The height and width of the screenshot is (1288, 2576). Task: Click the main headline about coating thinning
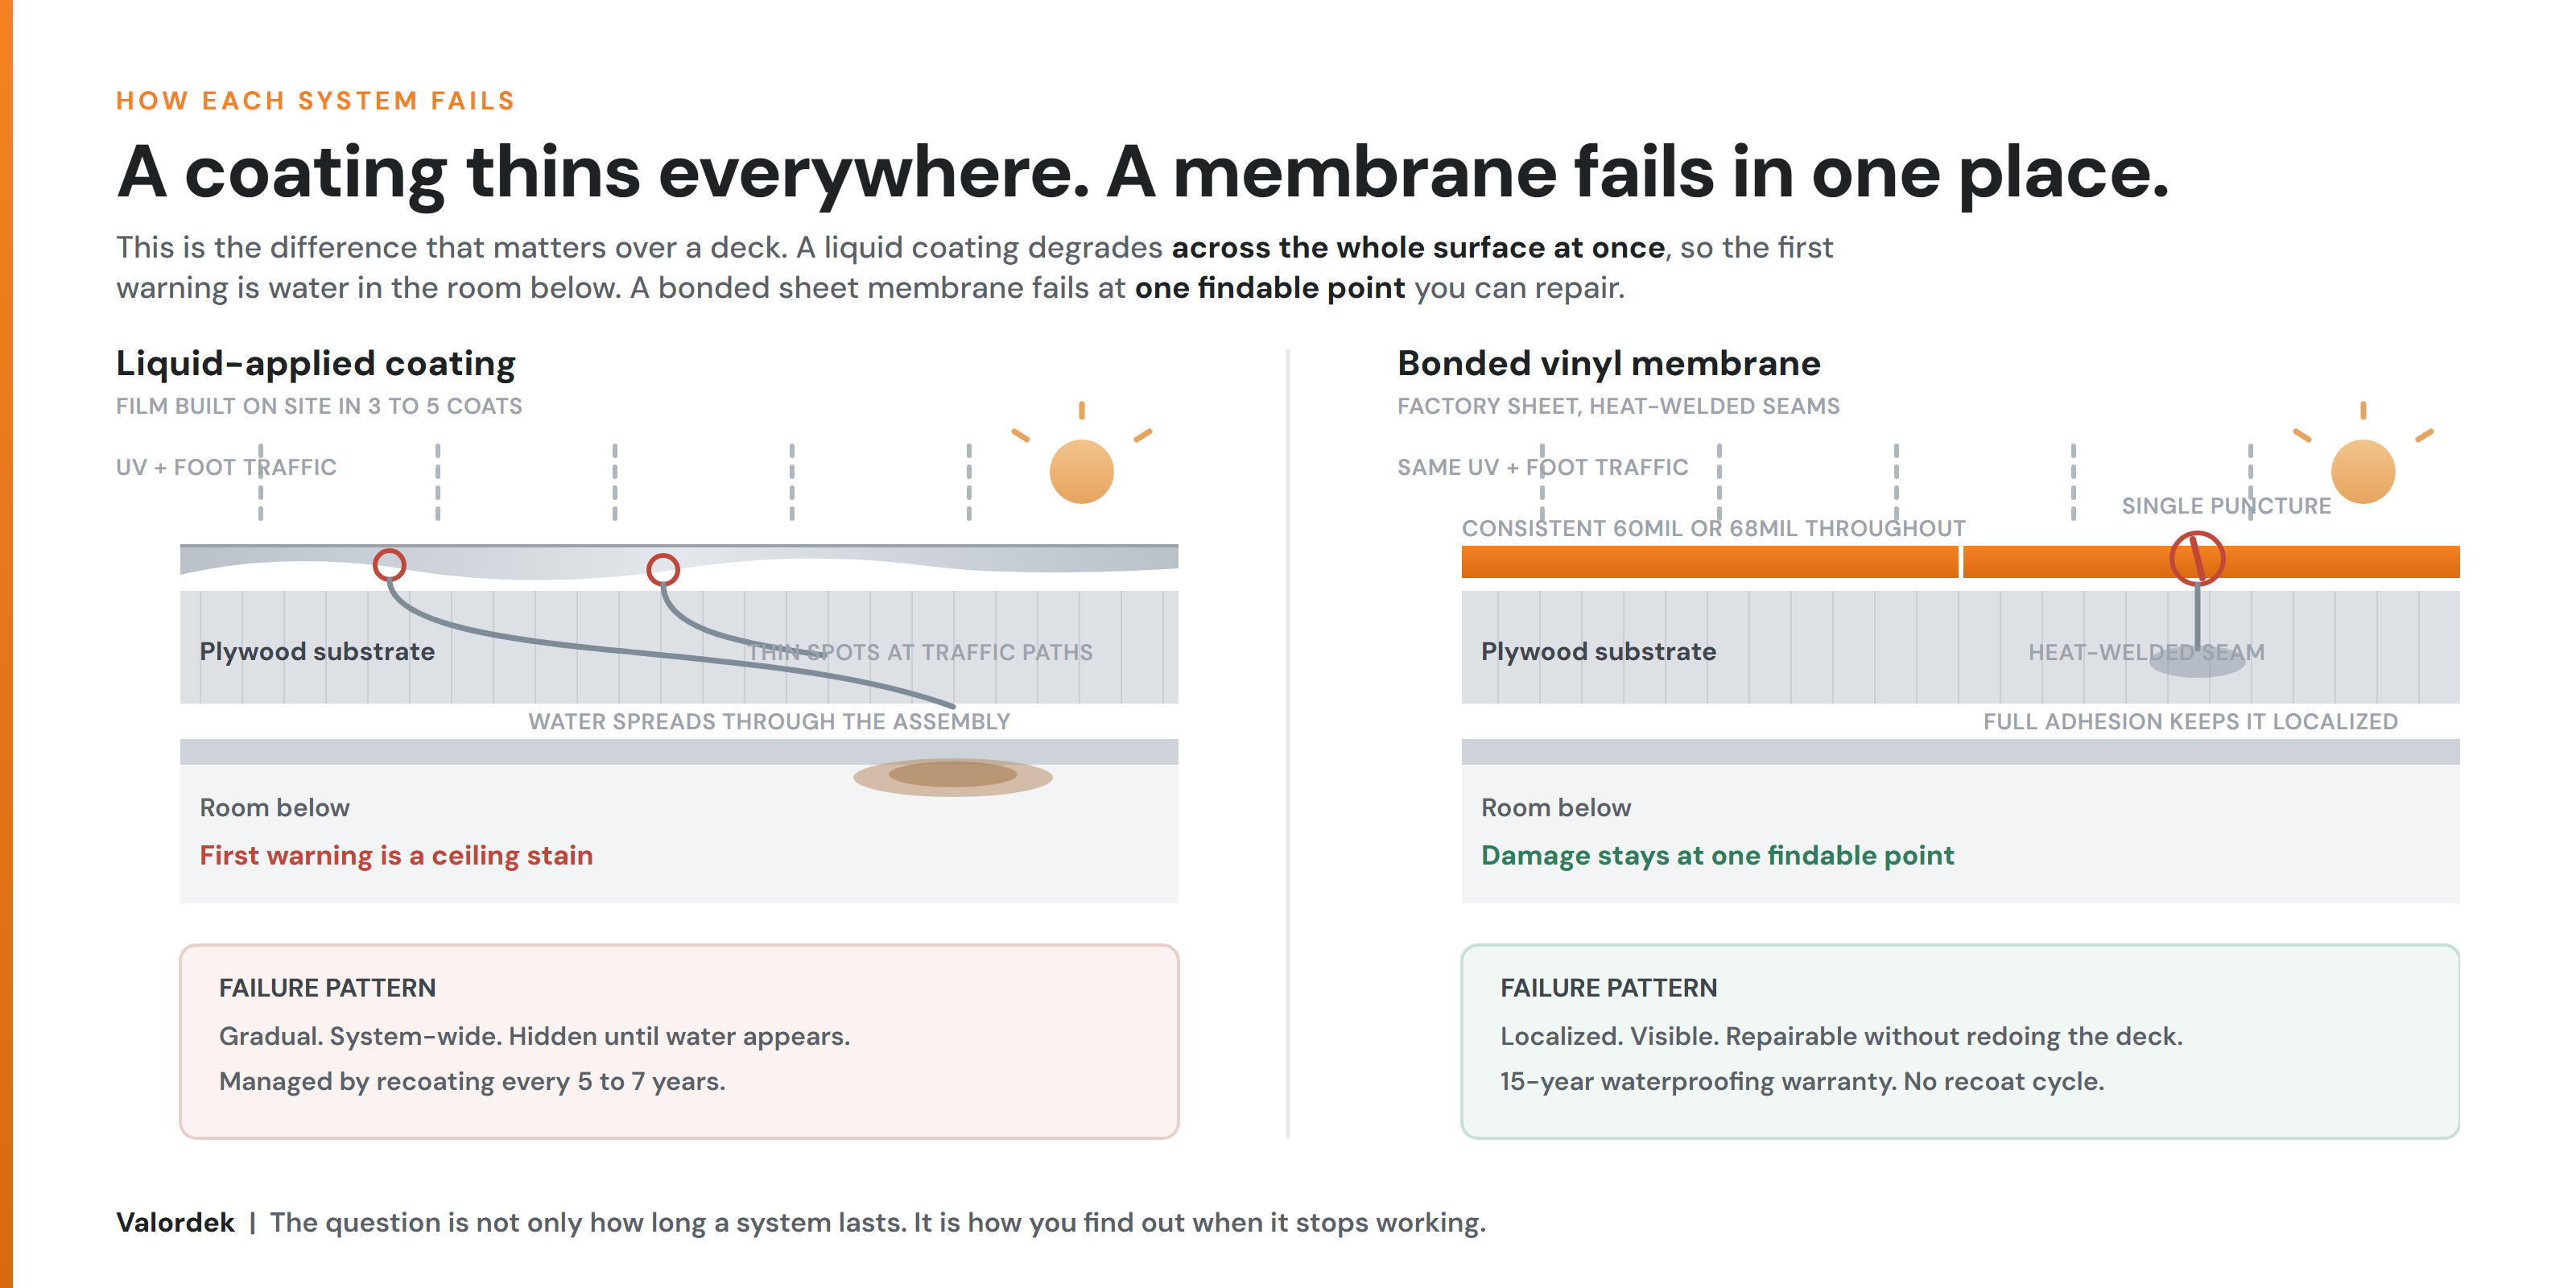[1142, 172]
